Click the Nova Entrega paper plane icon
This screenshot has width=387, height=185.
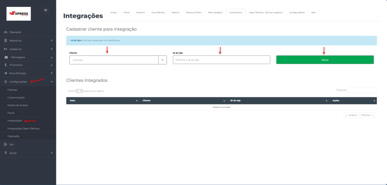point(6,73)
